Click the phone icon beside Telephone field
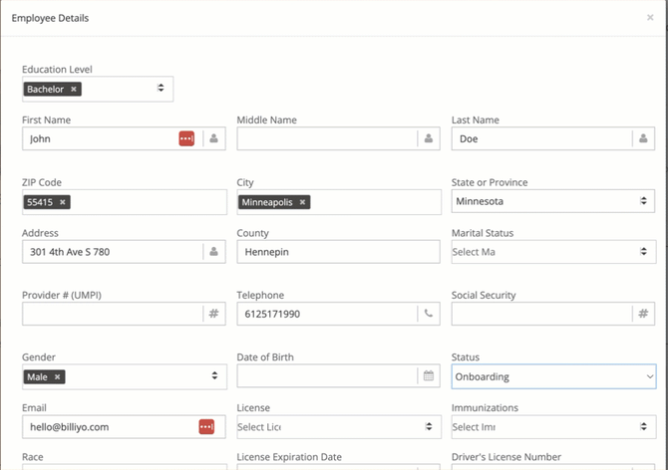668x470 pixels. click(x=429, y=314)
